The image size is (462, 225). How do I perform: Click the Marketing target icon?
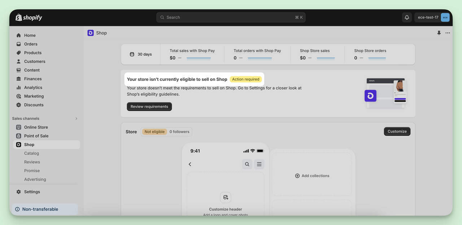(x=18, y=96)
